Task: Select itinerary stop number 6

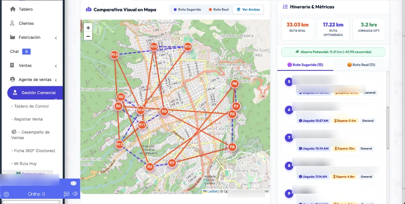Action: (289, 110)
